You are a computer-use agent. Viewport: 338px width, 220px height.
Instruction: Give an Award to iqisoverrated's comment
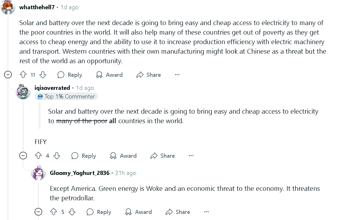(x=123, y=156)
